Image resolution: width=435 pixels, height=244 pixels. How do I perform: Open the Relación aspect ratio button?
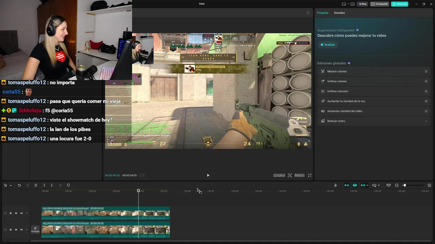coord(299,175)
